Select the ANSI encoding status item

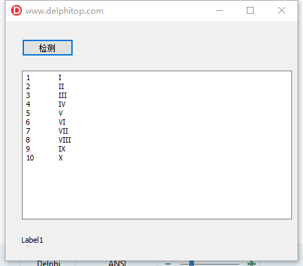117,263
